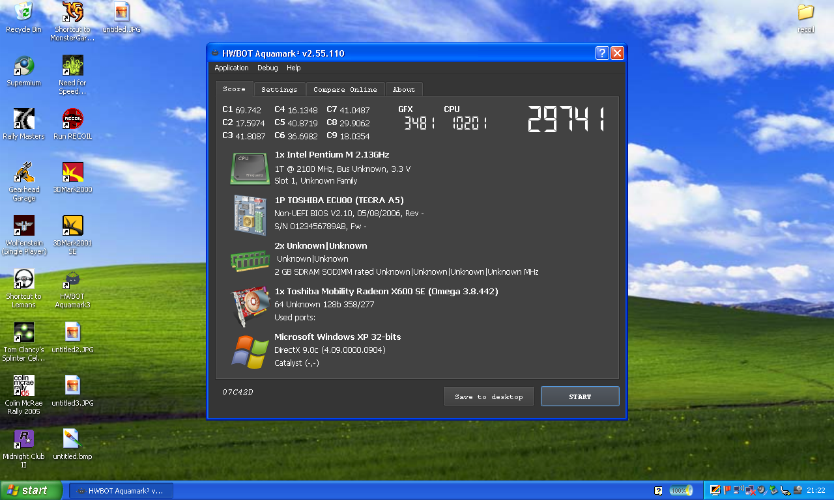Select the Run RECOIL shortcut
The width and height of the screenshot is (834, 500).
tap(72, 124)
